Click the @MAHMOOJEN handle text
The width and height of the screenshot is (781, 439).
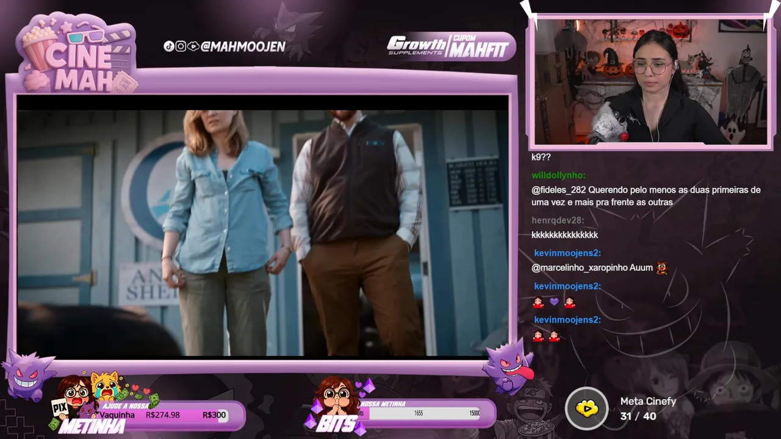click(243, 46)
